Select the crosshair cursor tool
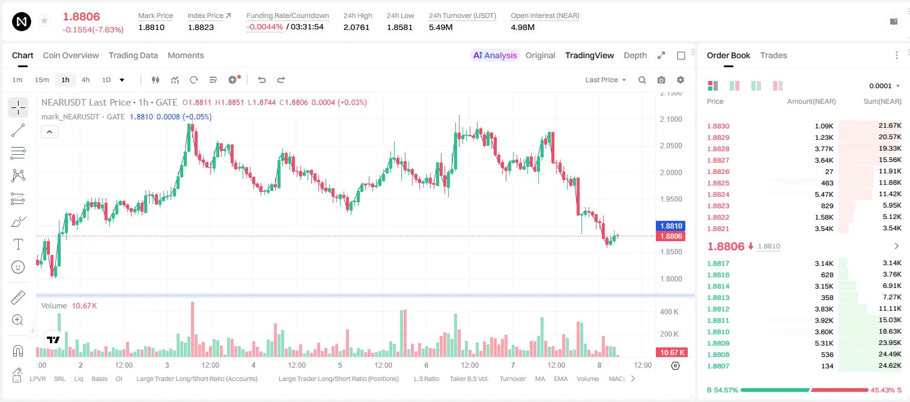 (18, 107)
